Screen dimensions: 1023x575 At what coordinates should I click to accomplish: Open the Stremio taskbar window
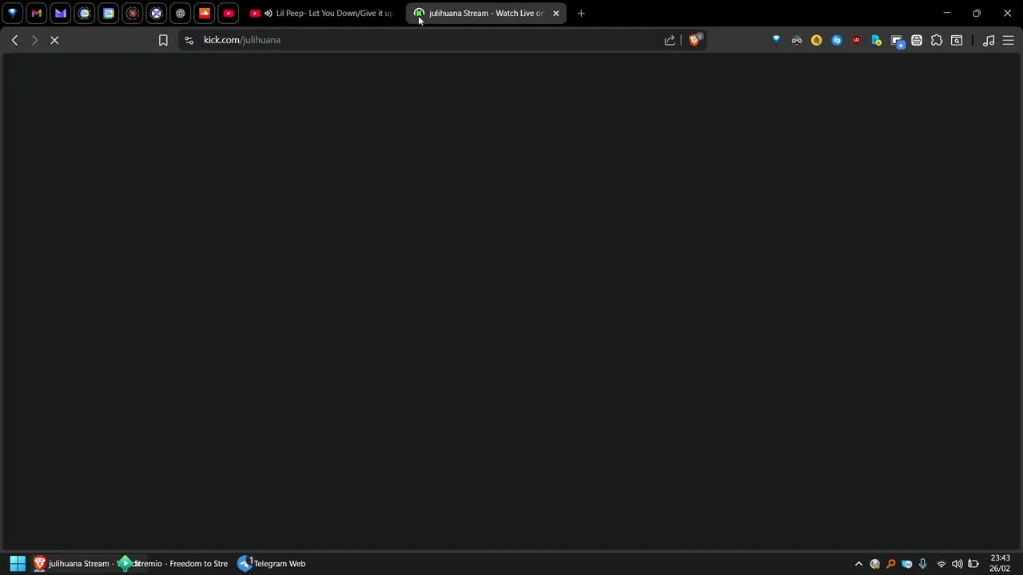[x=174, y=564]
